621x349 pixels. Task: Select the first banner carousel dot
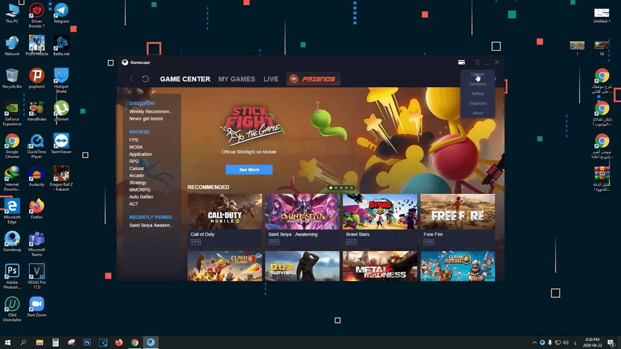click(x=331, y=188)
